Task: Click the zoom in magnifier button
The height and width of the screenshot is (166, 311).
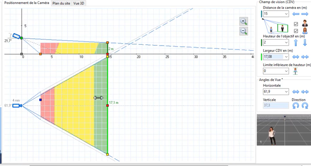Action: (x=243, y=21)
